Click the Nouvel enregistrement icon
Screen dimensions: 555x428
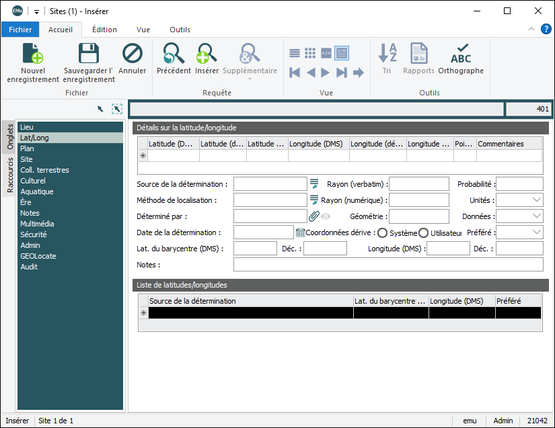pos(33,54)
